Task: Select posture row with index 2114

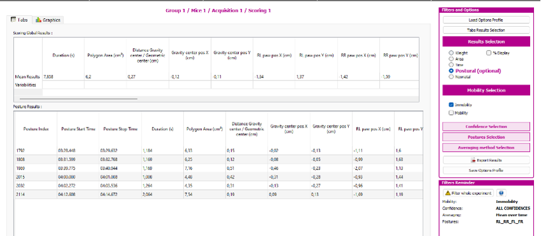Action: pos(218,195)
